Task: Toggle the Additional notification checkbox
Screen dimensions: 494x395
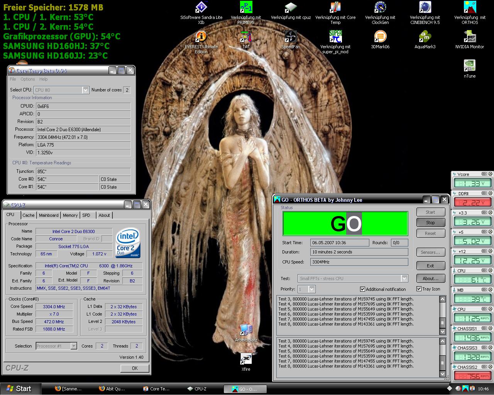Action: click(362, 289)
